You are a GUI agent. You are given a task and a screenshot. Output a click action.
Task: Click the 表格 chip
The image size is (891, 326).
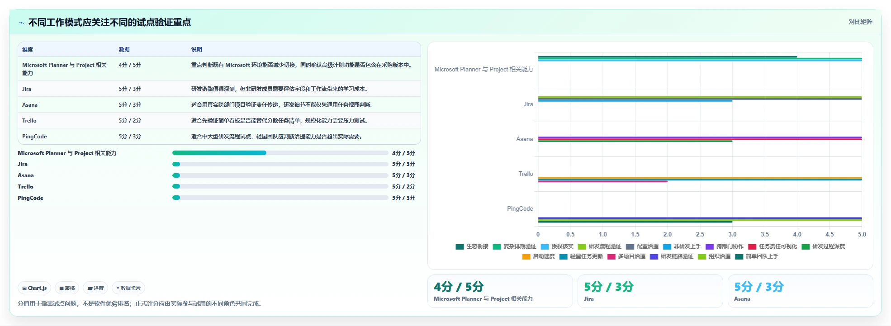[67, 288]
